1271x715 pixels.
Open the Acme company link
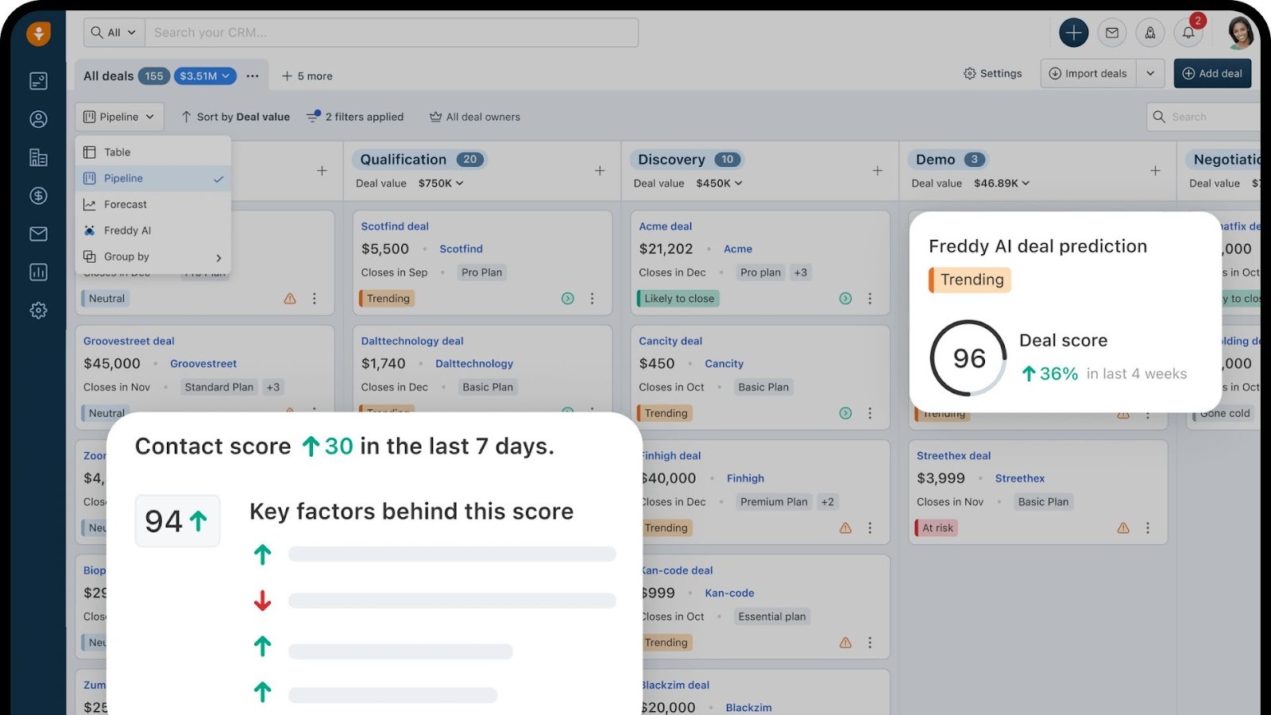(738, 249)
